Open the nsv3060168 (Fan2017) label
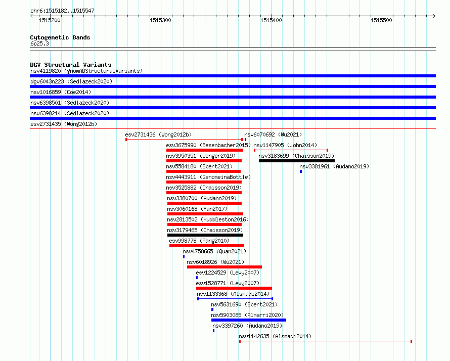 tap(198, 209)
